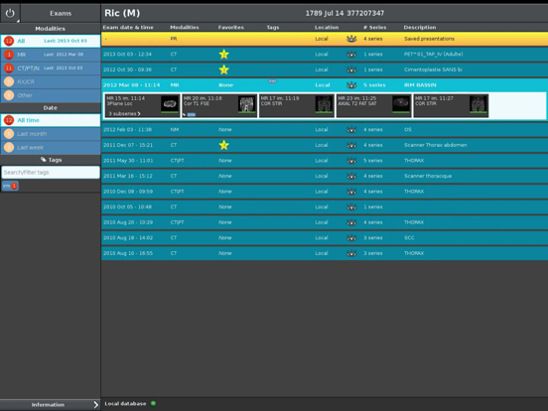Click the power icon button
This screenshot has height=411, width=548.
pyautogui.click(x=10, y=13)
